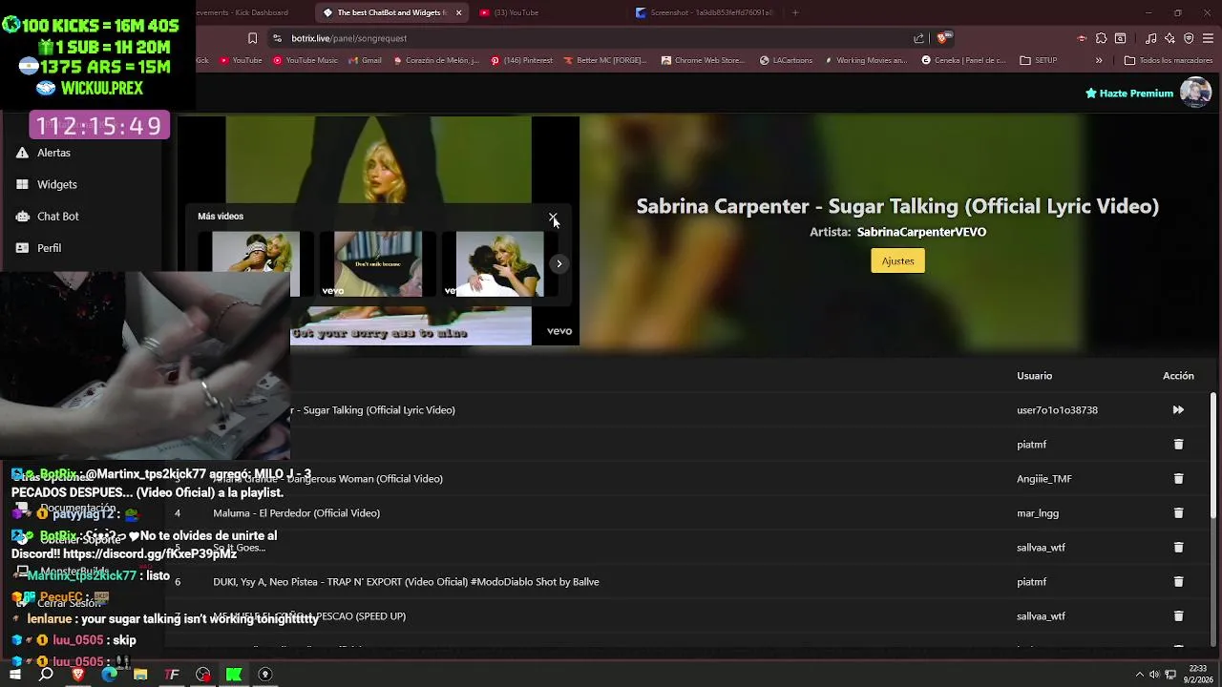Click username Angiiie_TMF in queue
Image resolution: width=1222 pixels, height=687 pixels.
[1043, 479]
